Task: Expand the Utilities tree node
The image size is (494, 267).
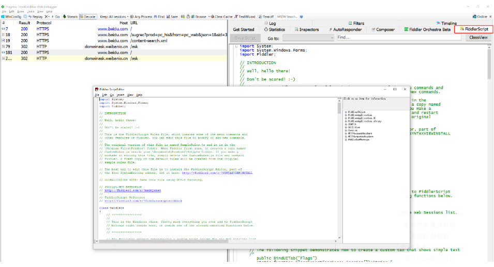Action: (346, 127)
